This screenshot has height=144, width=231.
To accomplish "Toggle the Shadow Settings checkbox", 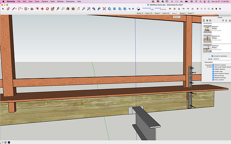I will (213, 78).
